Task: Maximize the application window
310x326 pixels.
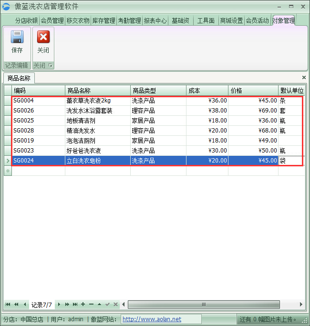Action: 291,7
